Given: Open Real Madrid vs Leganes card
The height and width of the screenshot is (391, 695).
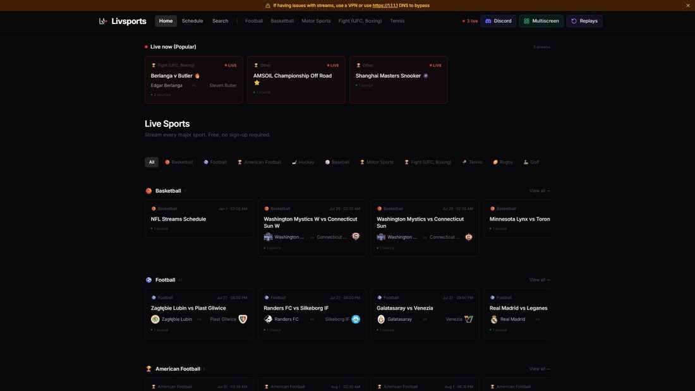Looking at the screenshot, I should pyautogui.click(x=517, y=314).
